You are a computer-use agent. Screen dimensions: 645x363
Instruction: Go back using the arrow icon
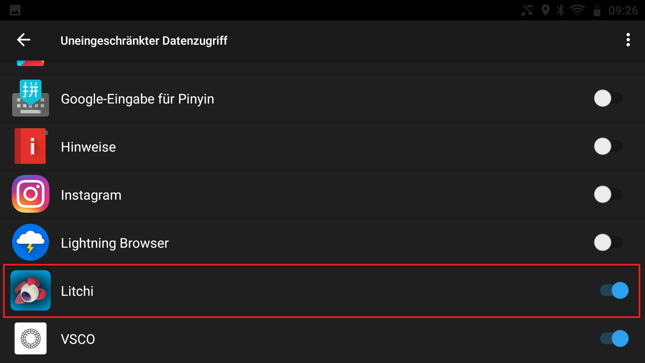pos(24,40)
